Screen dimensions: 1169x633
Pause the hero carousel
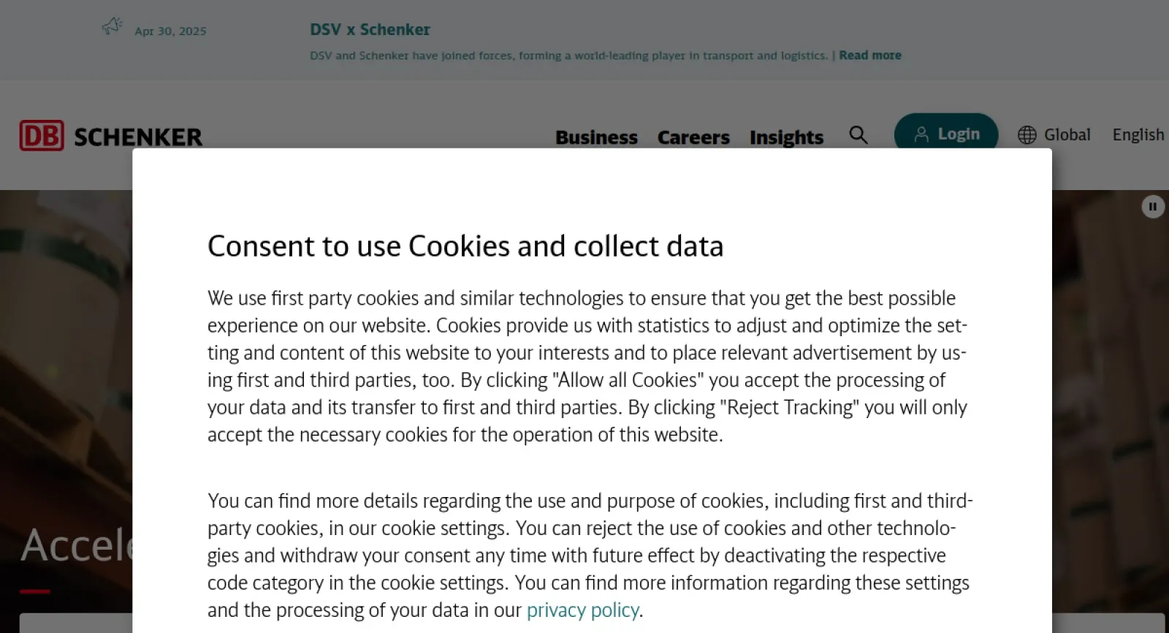[x=1153, y=207]
